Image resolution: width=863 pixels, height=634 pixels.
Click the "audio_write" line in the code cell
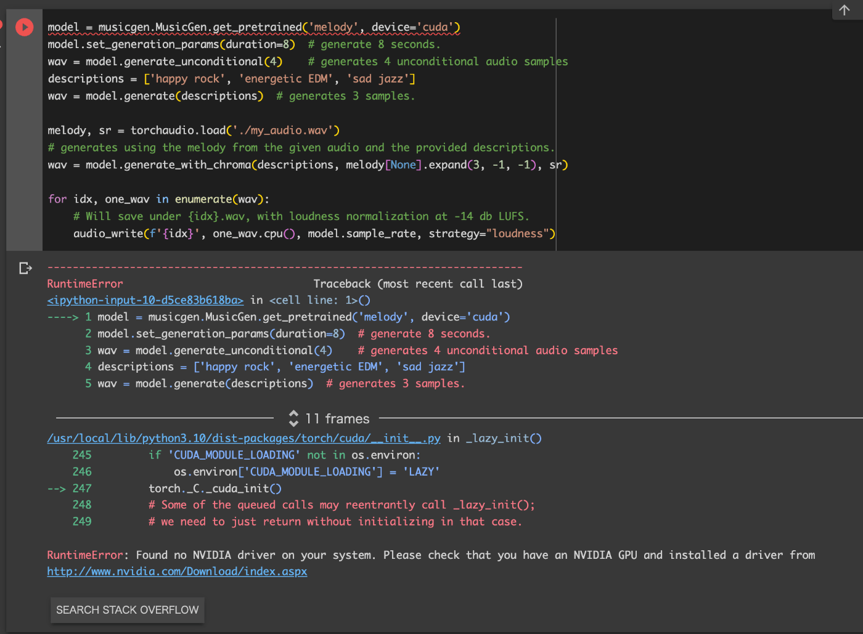[x=314, y=234]
